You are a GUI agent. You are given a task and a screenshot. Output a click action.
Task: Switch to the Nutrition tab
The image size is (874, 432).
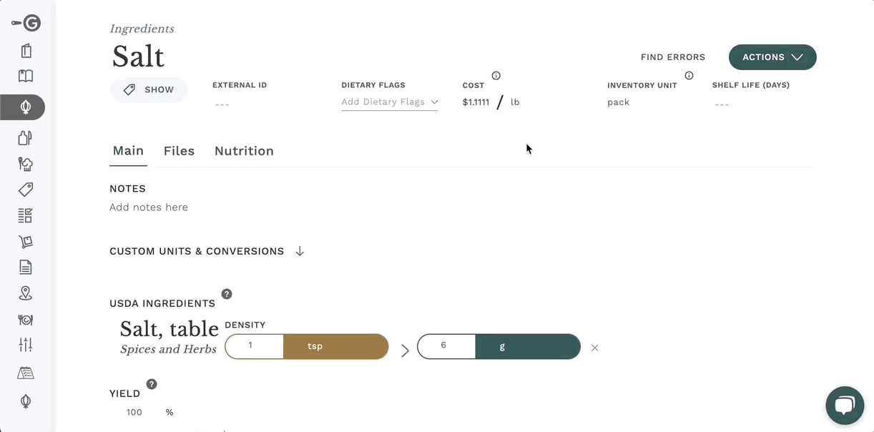click(x=244, y=151)
